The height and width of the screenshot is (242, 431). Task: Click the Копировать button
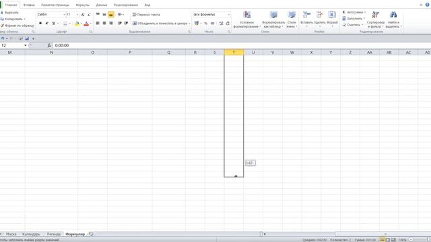13,19
